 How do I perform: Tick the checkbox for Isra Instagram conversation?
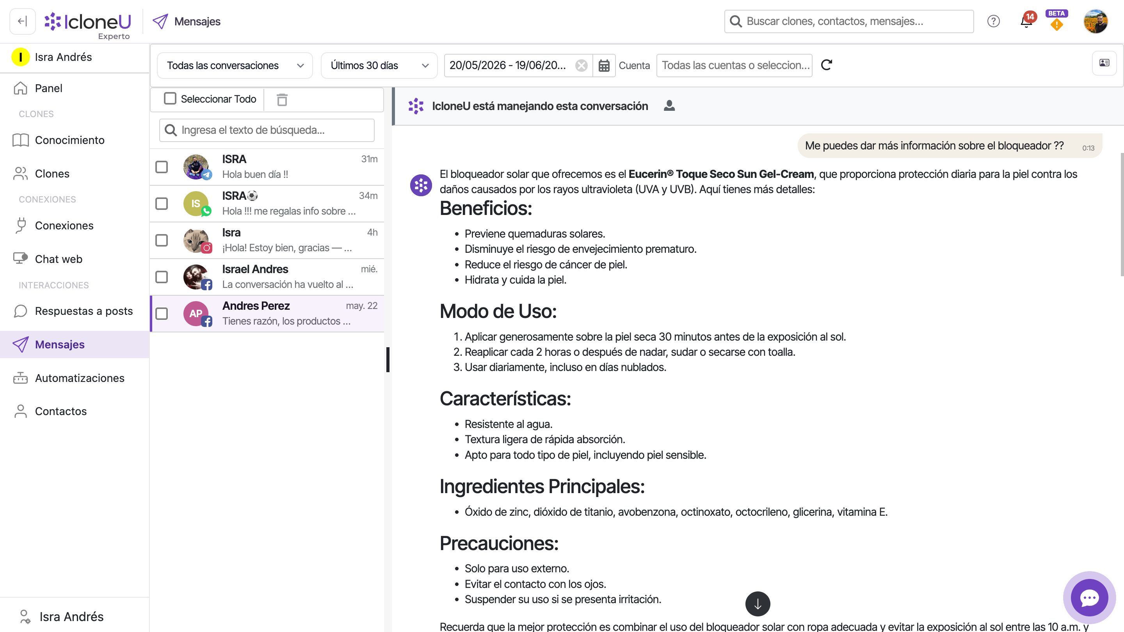(162, 240)
